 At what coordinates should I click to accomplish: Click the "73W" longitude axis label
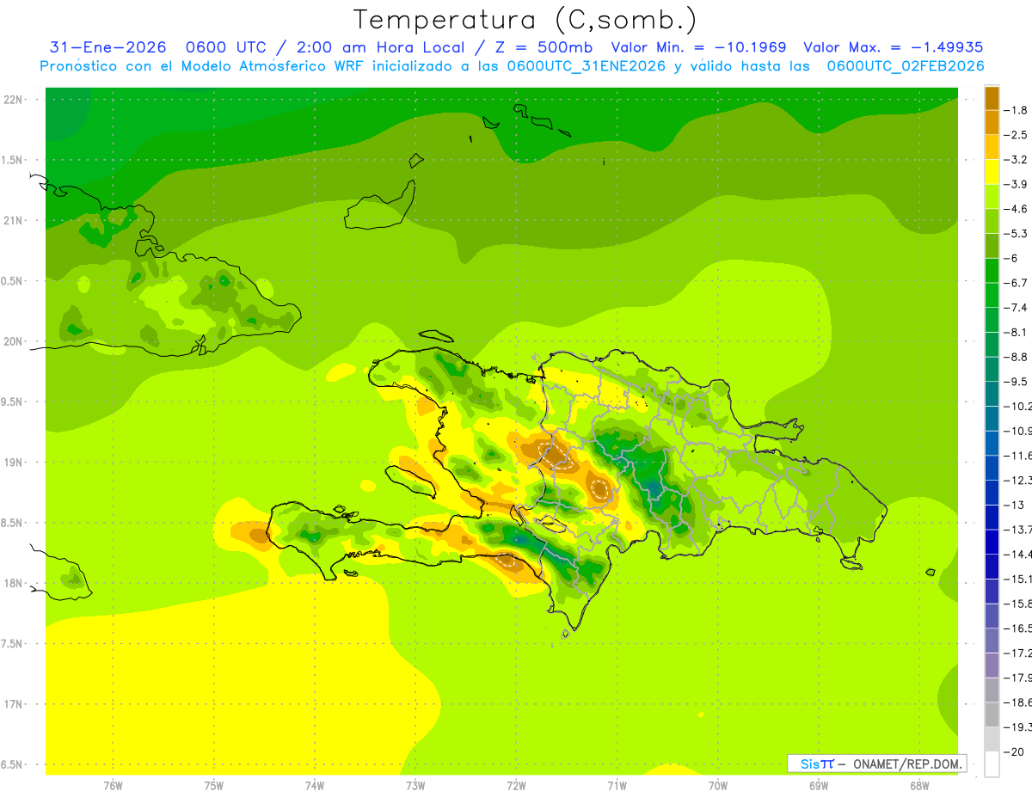415,786
